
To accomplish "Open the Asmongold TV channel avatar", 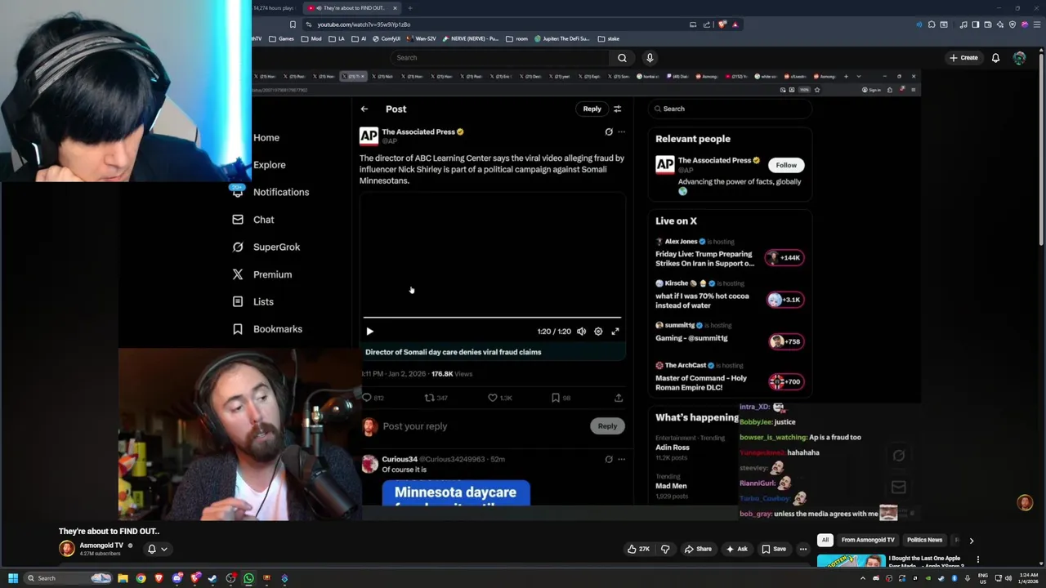I will tap(67, 549).
